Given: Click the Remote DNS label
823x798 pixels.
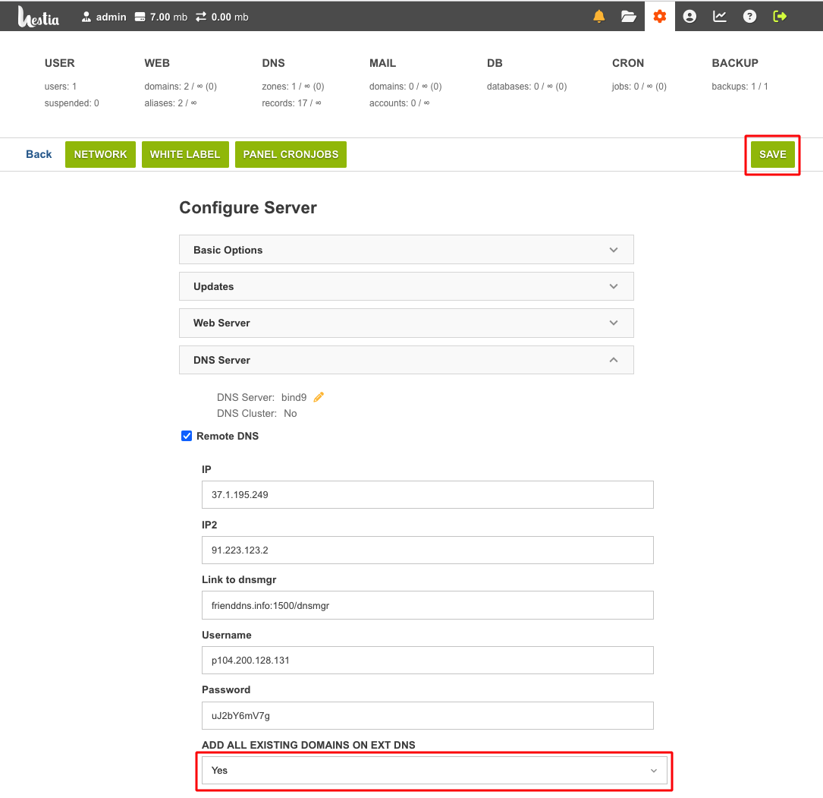Looking at the screenshot, I should click(228, 436).
